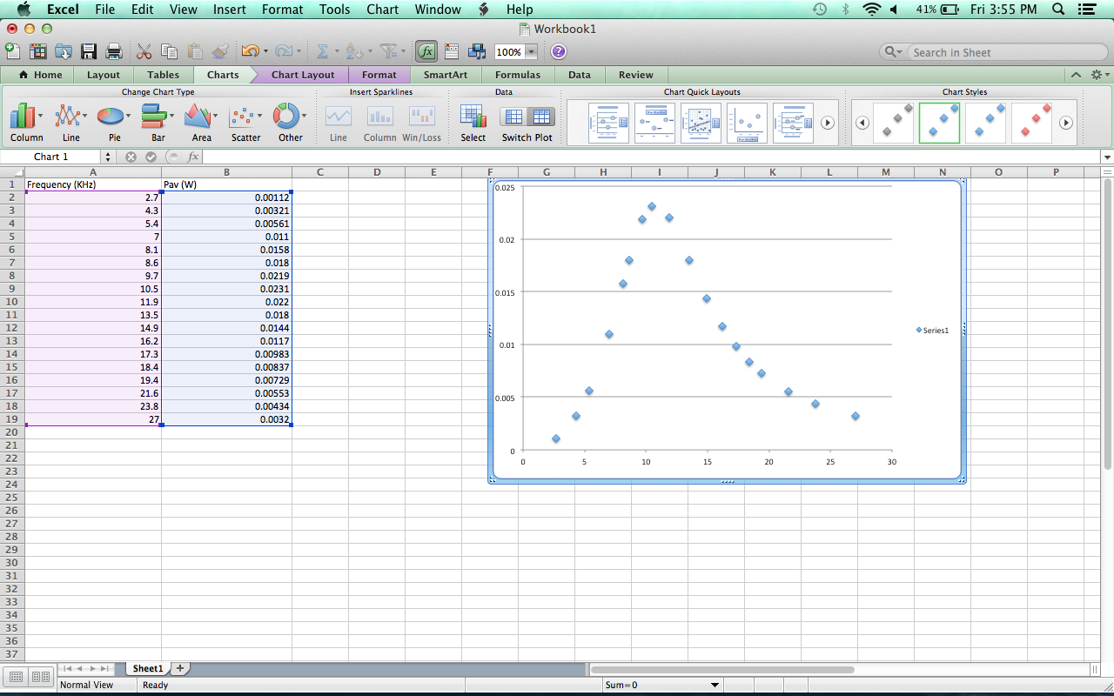Screen dimensions: 1114x696
Task: Open the Chart menu in menu bar
Action: pyautogui.click(x=382, y=10)
